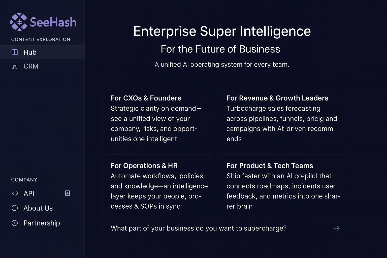Visit the About Us page link
This screenshot has width=387, height=258.
coord(38,208)
